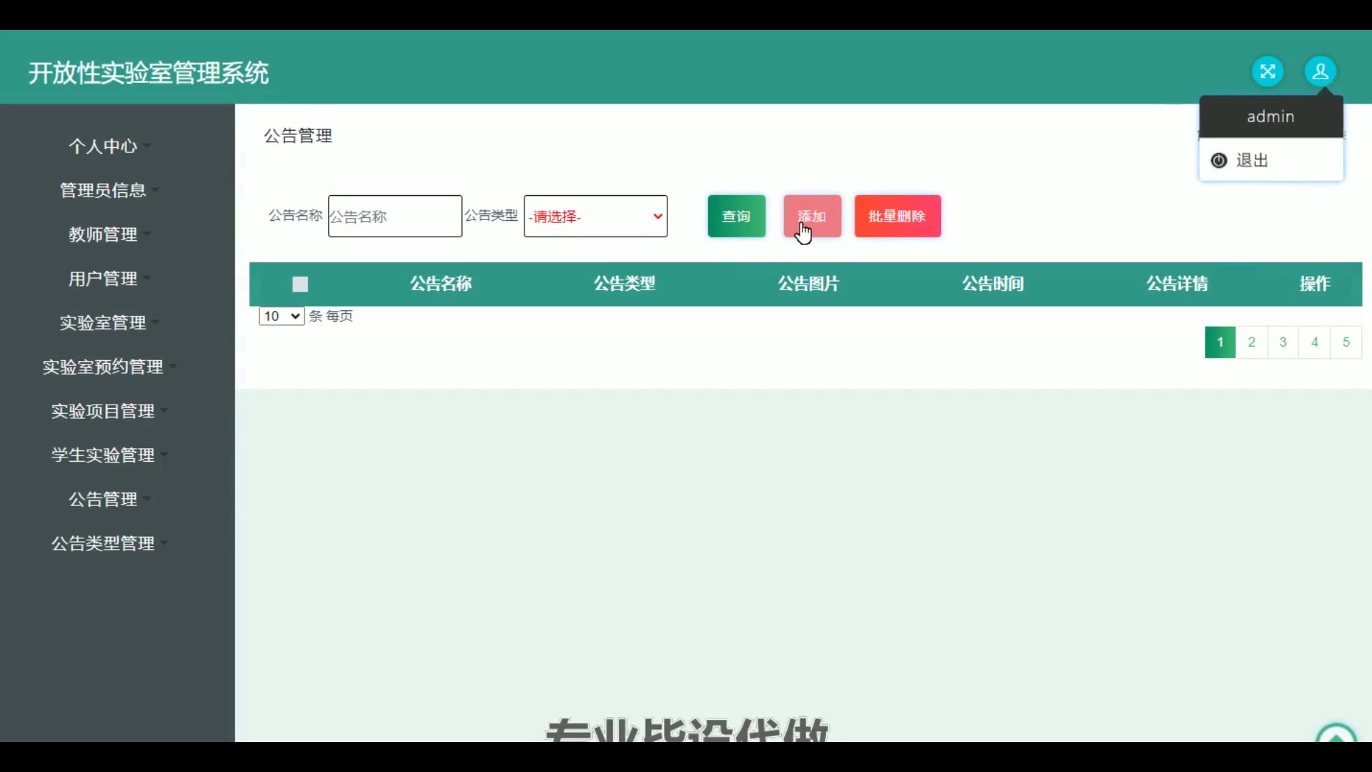This screenshot has width=1372, height=772.
Task: Go to pagination page 4
Action: point(1315,342)
